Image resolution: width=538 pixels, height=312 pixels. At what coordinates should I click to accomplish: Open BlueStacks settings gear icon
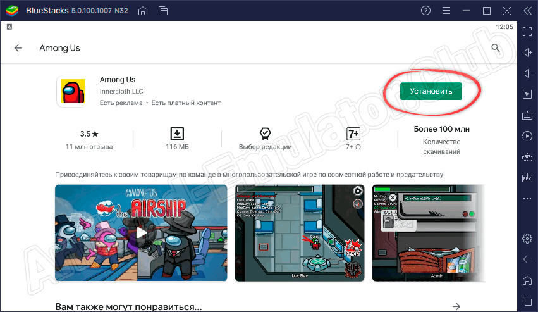coord(527,239)
